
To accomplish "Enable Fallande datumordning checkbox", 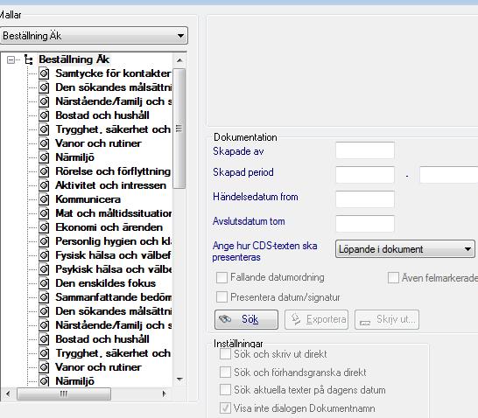I will point(221,278).
